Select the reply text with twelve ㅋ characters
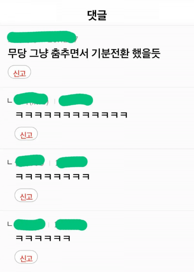This screenshot has width=194, height=272. (x=71, y=115)
